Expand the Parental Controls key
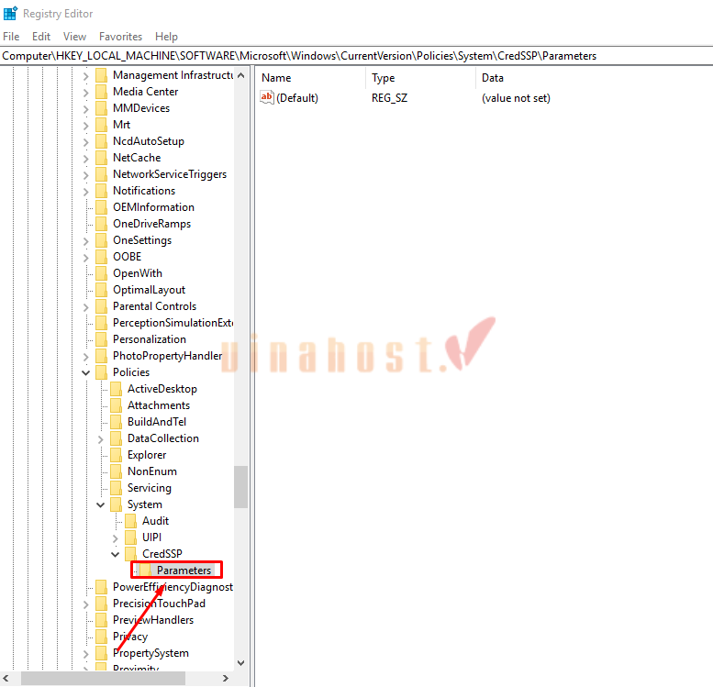Screen dimensions: 713x687 click(86, 307)
